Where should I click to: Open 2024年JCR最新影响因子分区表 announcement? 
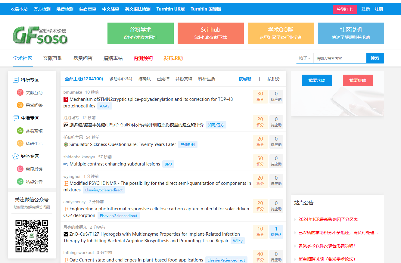tap(328, 219)
